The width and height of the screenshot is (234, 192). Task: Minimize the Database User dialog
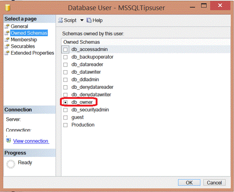pos(192,7)
